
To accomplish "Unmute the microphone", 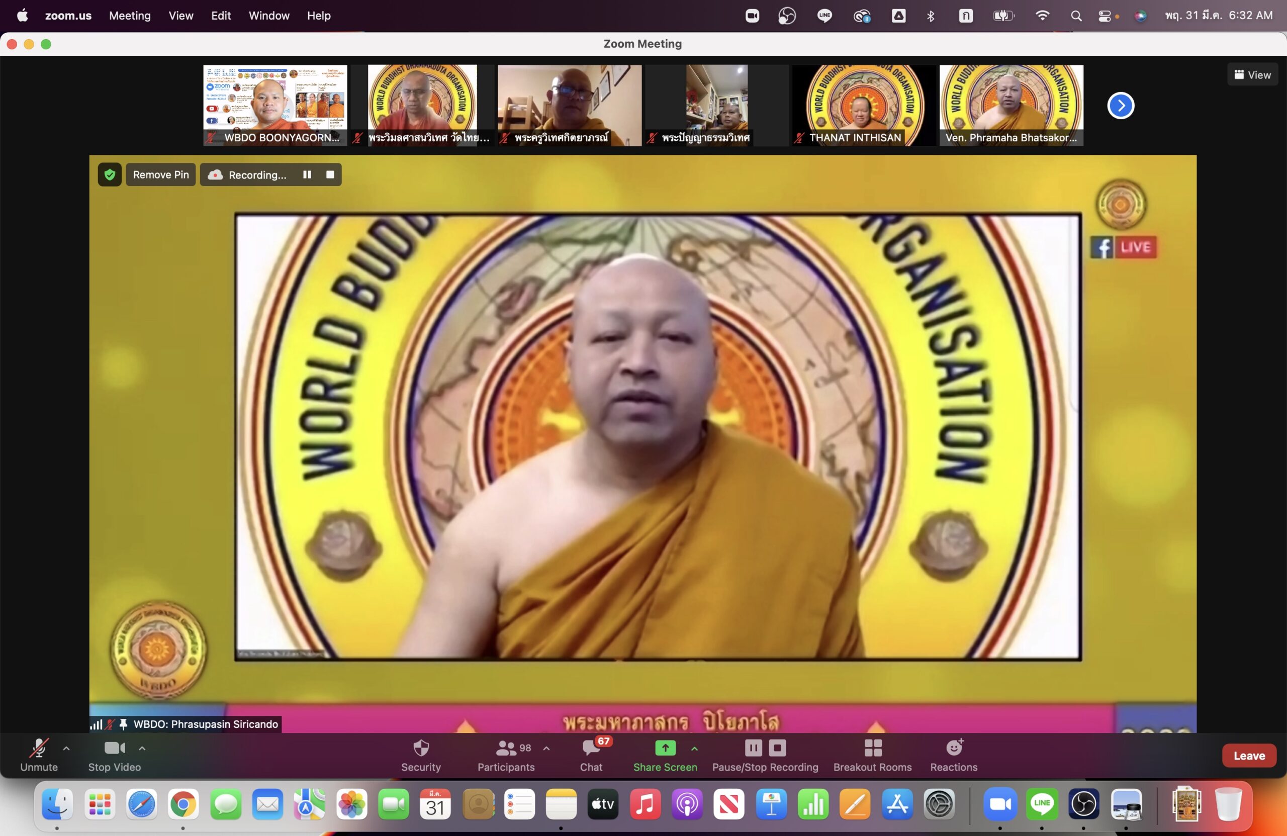I will (39, 749).
